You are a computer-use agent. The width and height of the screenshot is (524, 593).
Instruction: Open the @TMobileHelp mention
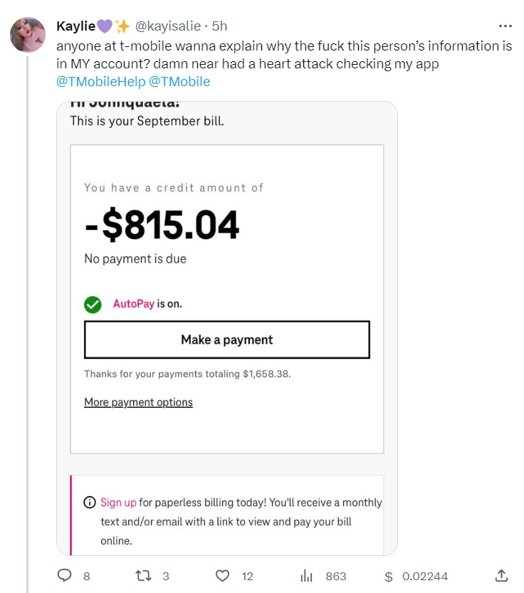(x=100, y=81)
